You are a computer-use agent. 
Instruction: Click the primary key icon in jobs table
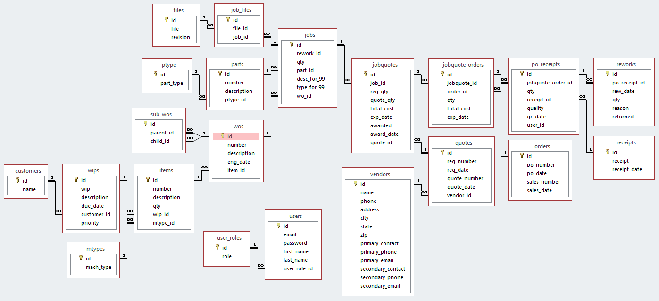tap(291, 44)
